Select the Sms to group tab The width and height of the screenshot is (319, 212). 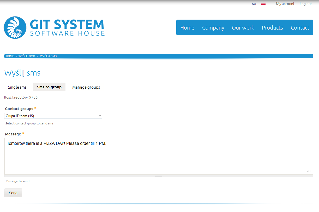point(49,87)
